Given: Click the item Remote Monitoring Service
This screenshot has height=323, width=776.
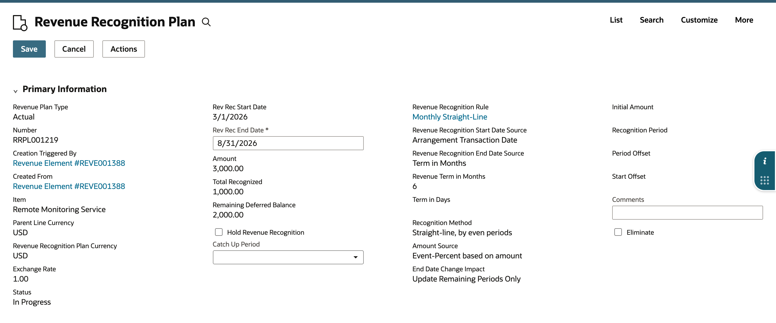Looking at the screenshot, I should click(x=59, y=209).
